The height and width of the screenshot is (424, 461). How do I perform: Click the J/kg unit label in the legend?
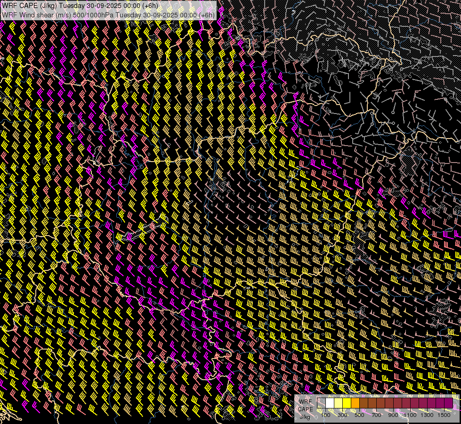pos(305,416)
